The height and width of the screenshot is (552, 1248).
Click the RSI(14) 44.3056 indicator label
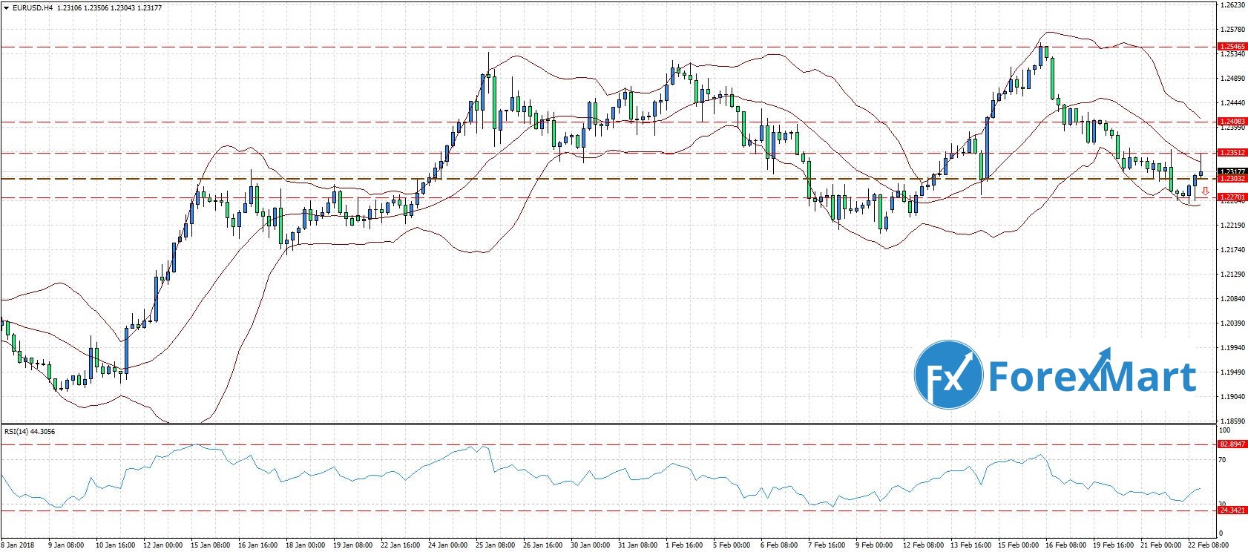point(30,431)
